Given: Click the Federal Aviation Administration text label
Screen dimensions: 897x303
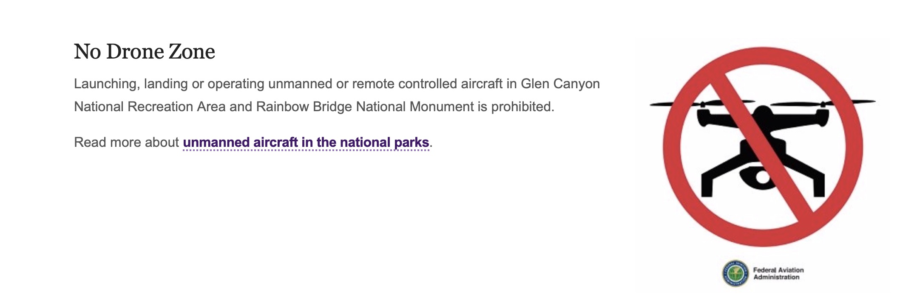Looking at the screenshot, I should pos(778,273).
